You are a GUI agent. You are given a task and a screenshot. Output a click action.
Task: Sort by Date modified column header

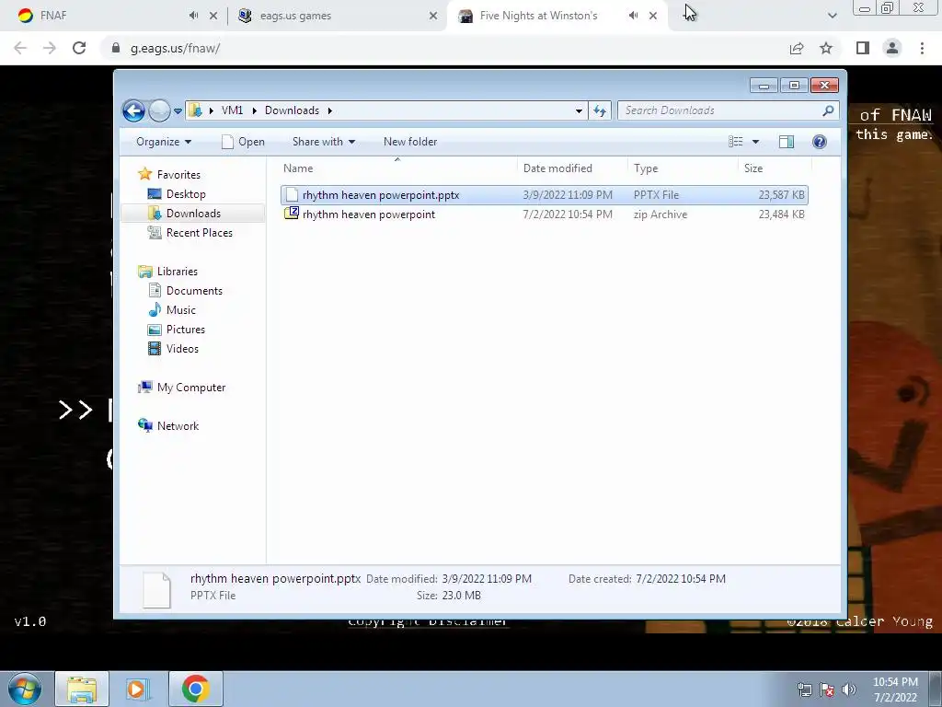pyautogui.click(x=572, y=168)
